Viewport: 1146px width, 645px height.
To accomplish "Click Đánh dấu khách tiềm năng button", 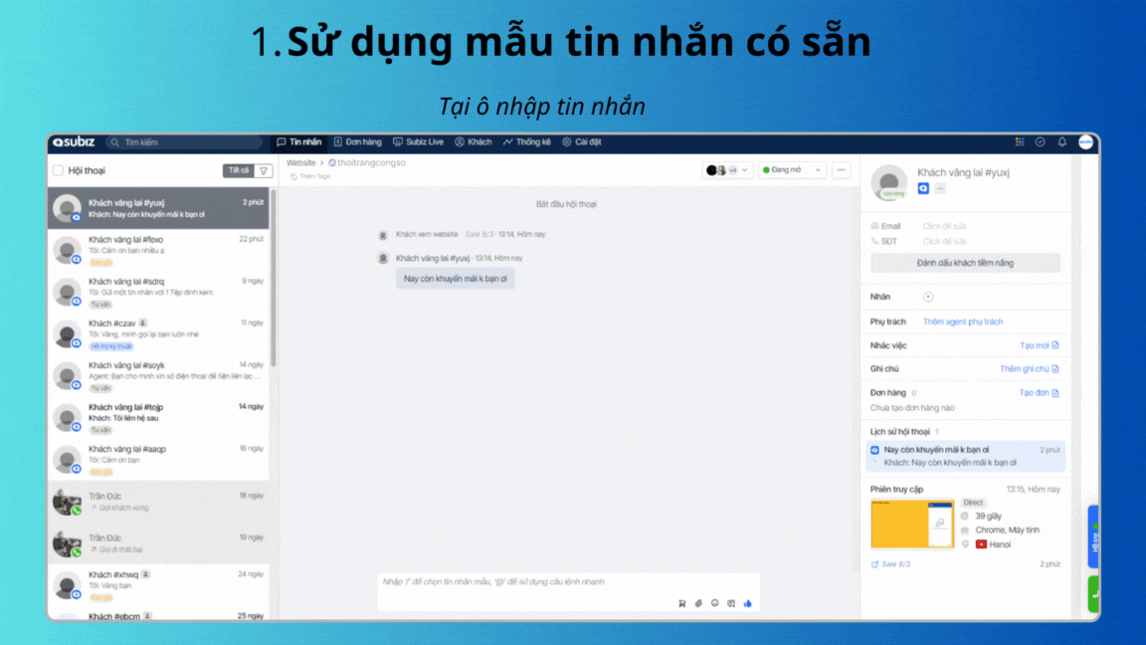I will tap(965, 263).
